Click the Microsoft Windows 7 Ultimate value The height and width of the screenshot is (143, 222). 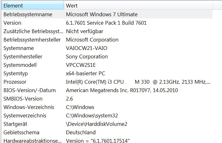102,14
